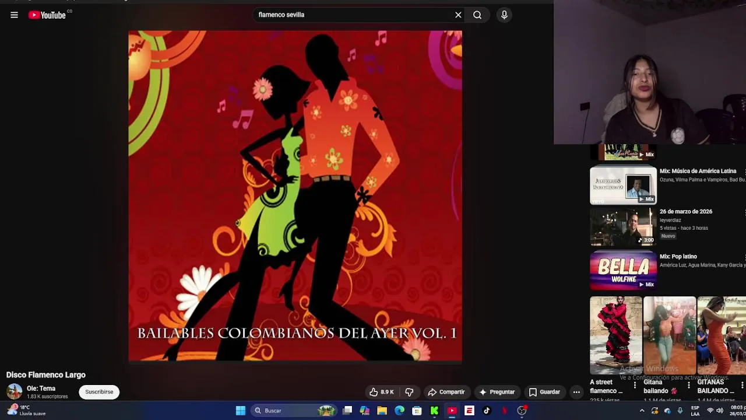Subscribe with the Suscribirse button
The width and height of the screenshot is (746, 420).
(99, 392)
